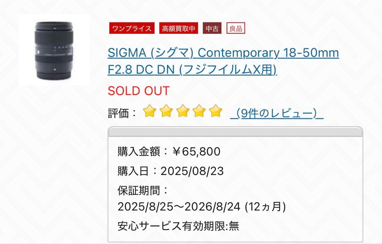Click the SOLD OUT label
Viewport: 382px width, 244px height.
coord(138,91)
